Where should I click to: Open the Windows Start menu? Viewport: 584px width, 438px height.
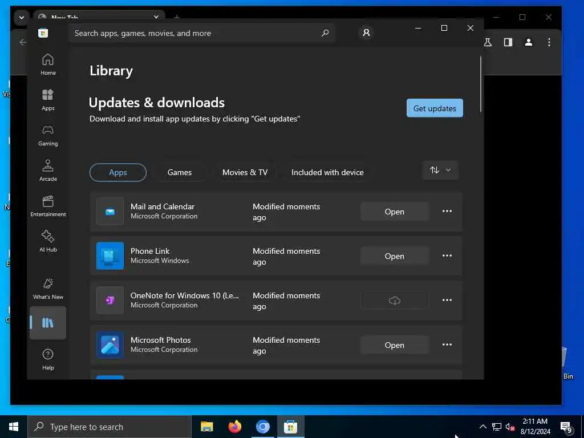click(x=14, y=427)
